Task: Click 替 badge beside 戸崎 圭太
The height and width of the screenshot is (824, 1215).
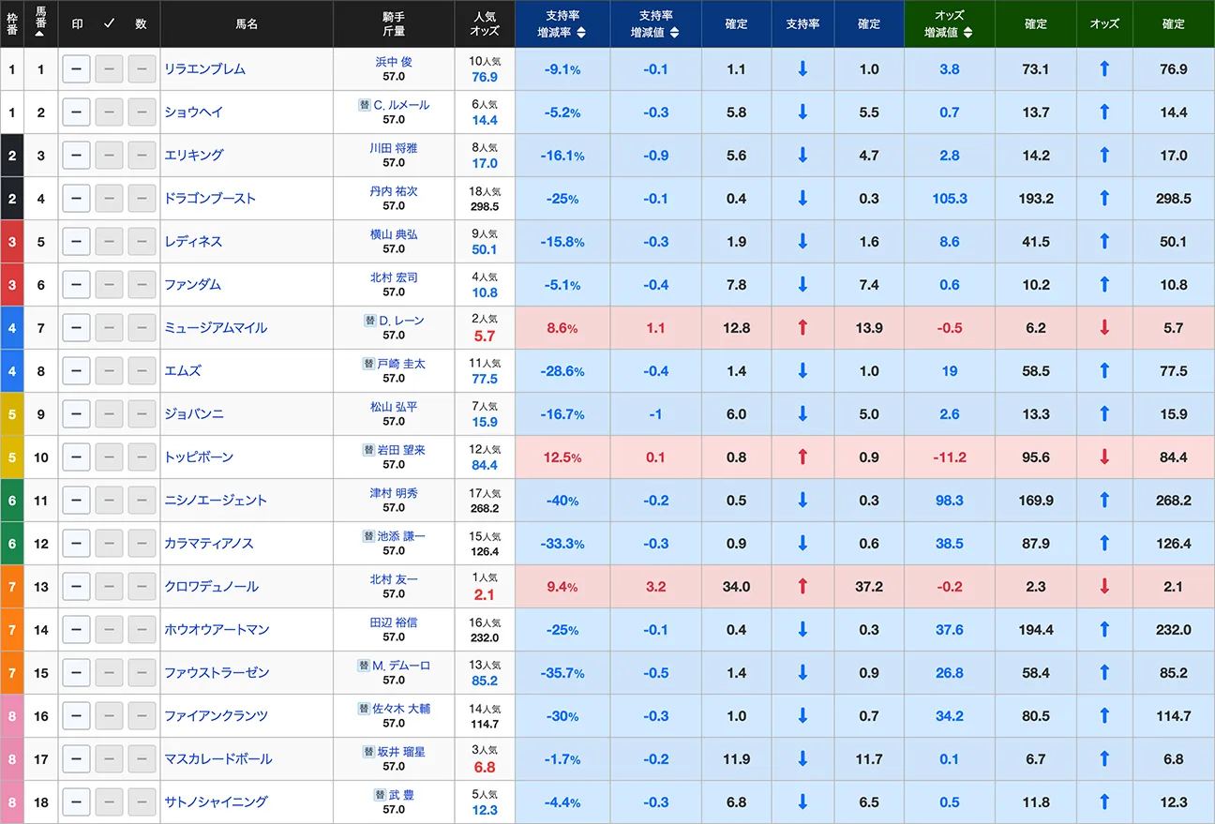Action: pyautogui.click(x=368, y=364)
